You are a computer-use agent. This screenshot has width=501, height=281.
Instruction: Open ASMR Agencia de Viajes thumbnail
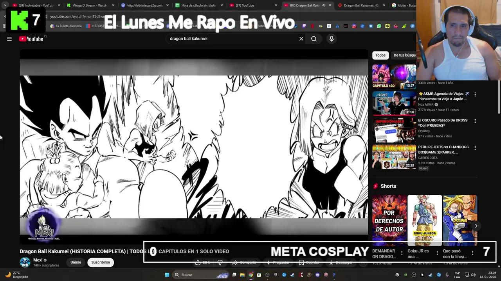(394, 103)
